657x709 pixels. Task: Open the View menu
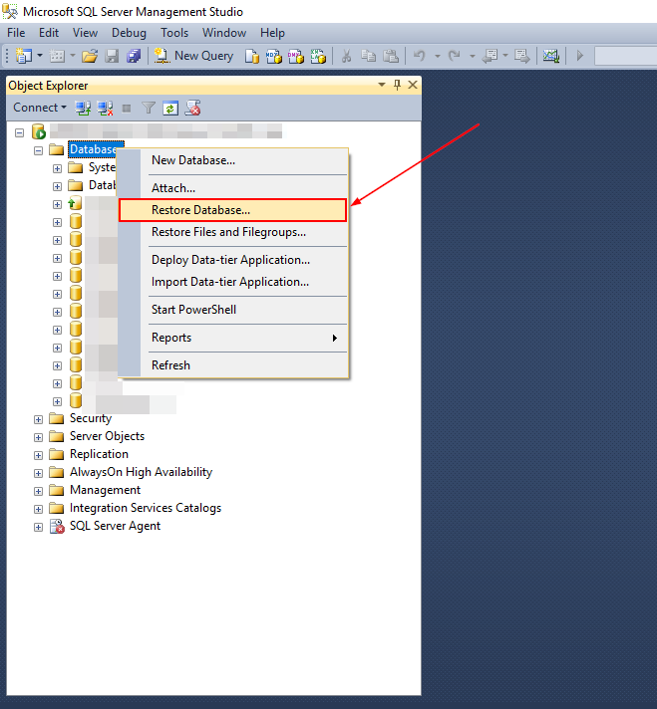point(85,33)
